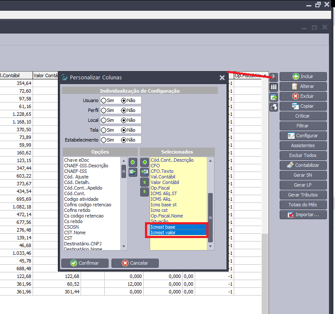Image resolution: width=335 pixels, height=314 pixels.
Task: Select Icmsst valor in Selecionados
Action: click(x=178, y=232)
